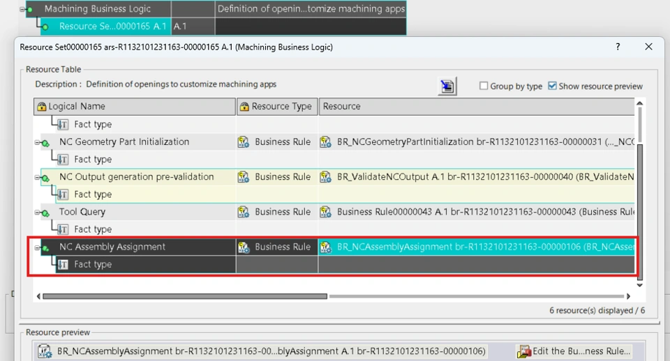Click Business Rule type icon in NC Geometry row
The width and height of the screenshot is (670, 361).
tap(244, 142)
